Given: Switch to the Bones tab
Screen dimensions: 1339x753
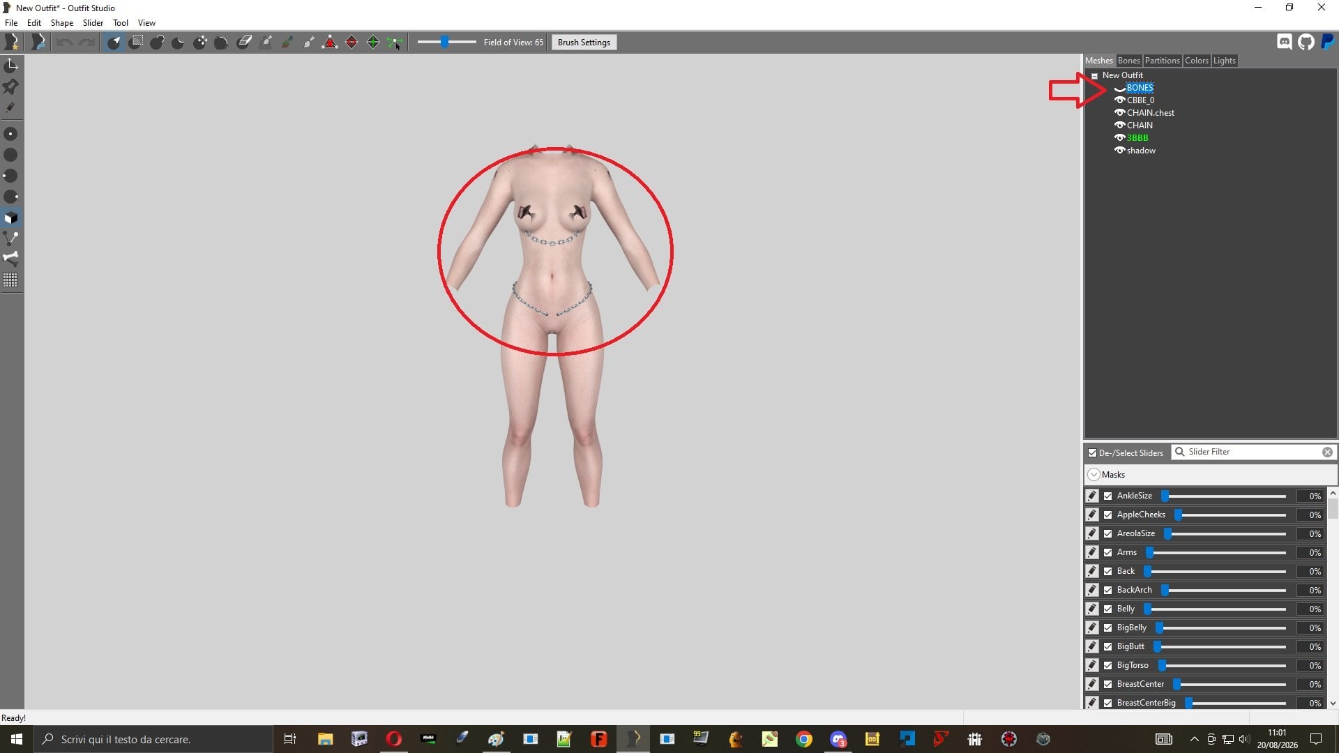Looking at the screenshot, I should coord(1128,61).
